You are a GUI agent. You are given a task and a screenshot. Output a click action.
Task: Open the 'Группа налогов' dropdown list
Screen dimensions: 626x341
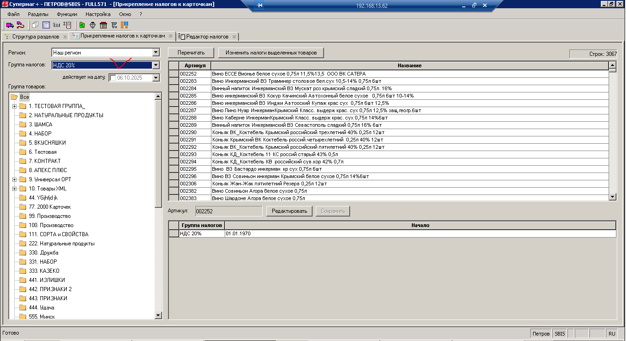[x=156, y=65]
